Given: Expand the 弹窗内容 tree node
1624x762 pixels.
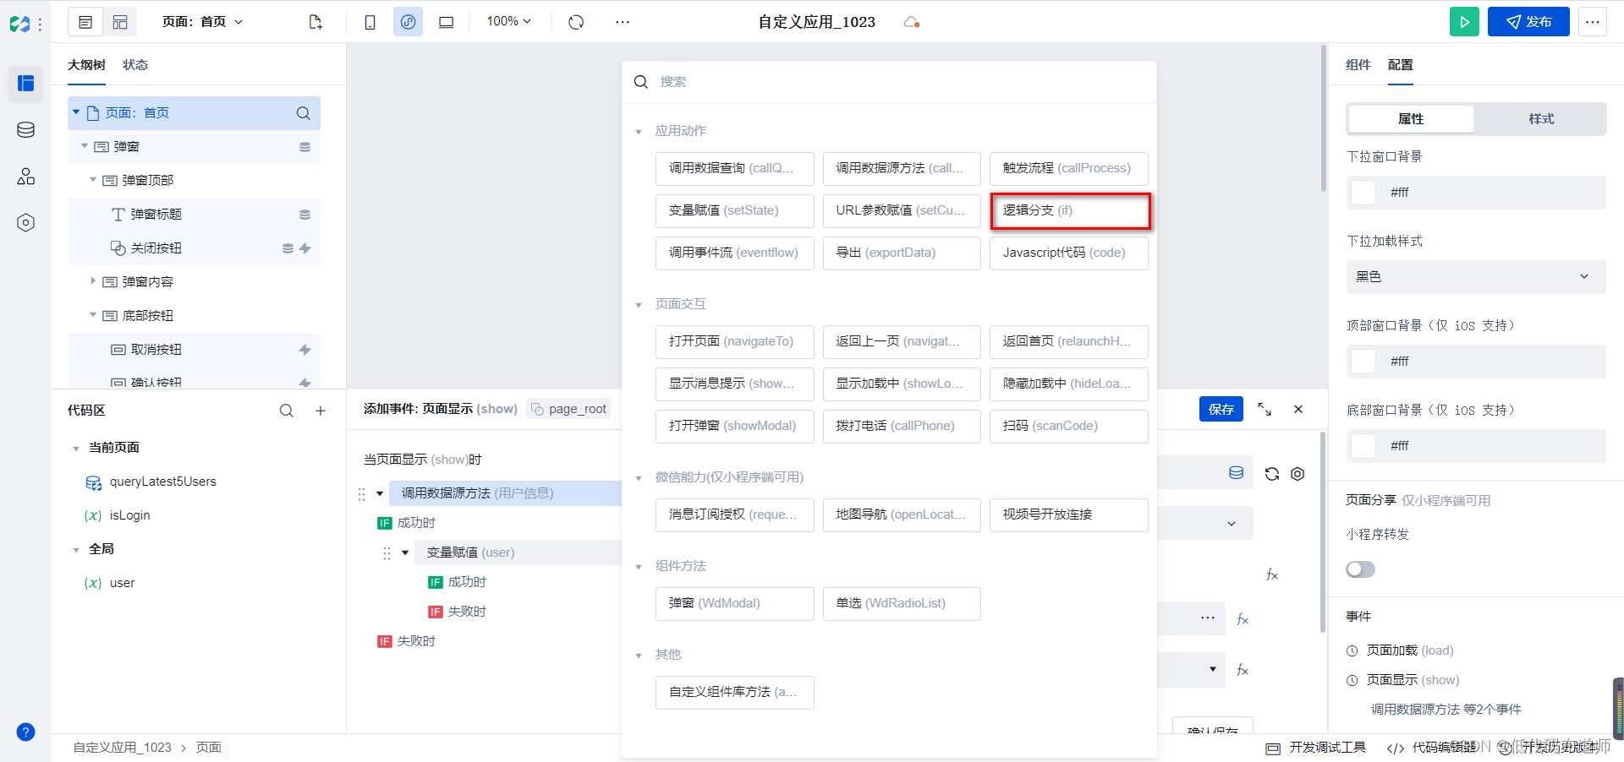Looking at the screenshot, I should [93, 281].
